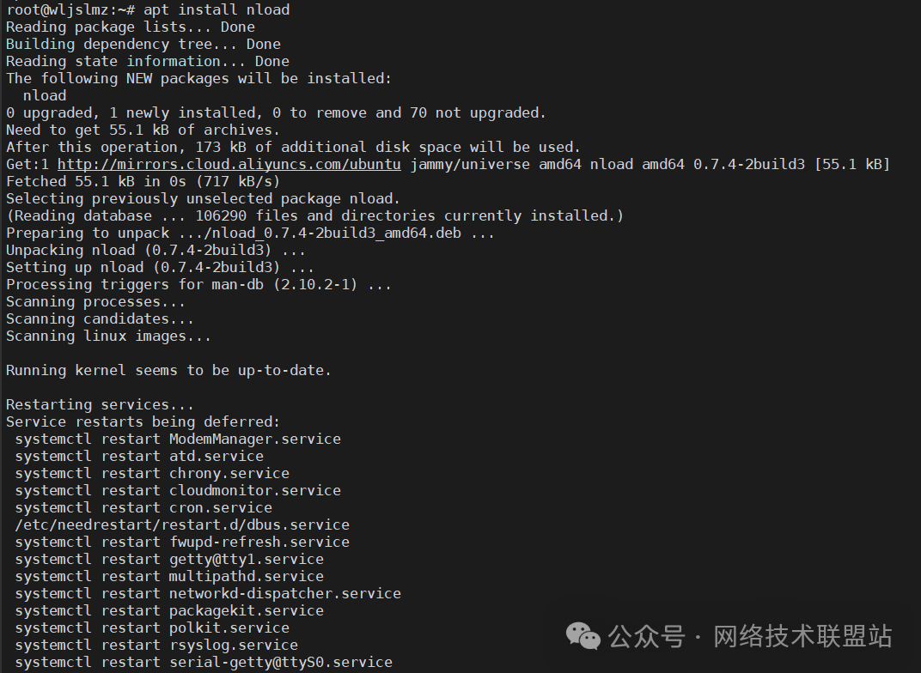This screenshot has height=673, width=921.
Task: Select the "Service restarts being deferred" line
Action: 143,421
